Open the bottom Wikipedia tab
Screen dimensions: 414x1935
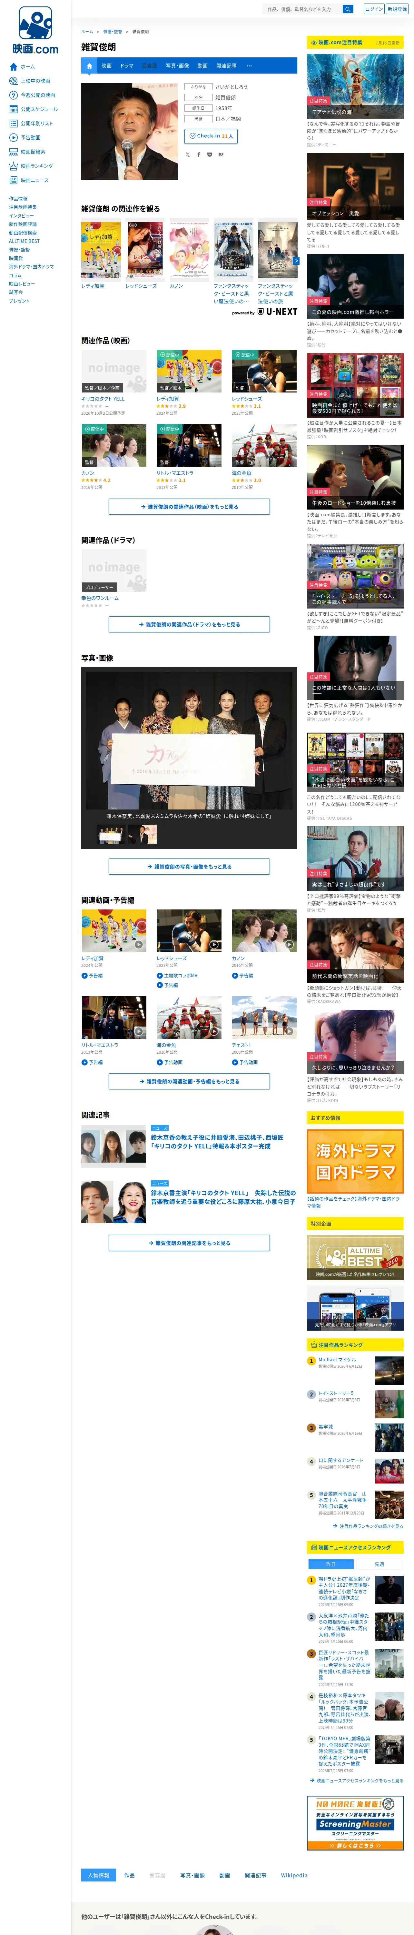294,1875
